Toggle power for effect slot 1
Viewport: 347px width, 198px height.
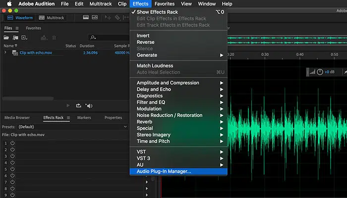[12, 143]
